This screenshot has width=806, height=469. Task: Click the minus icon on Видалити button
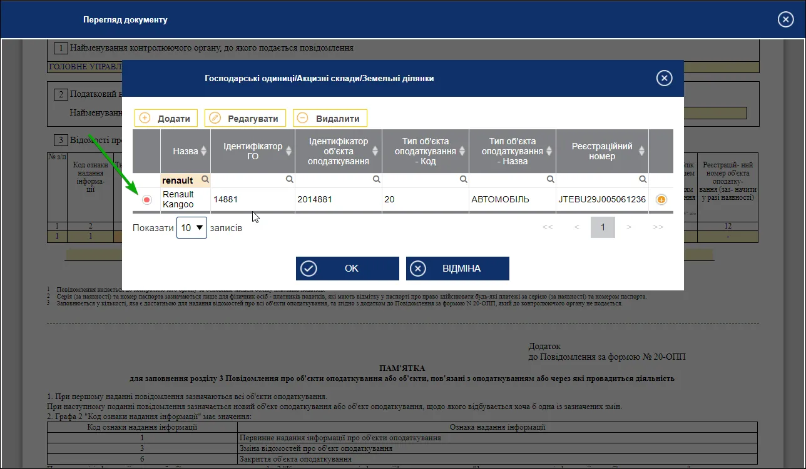303,118
